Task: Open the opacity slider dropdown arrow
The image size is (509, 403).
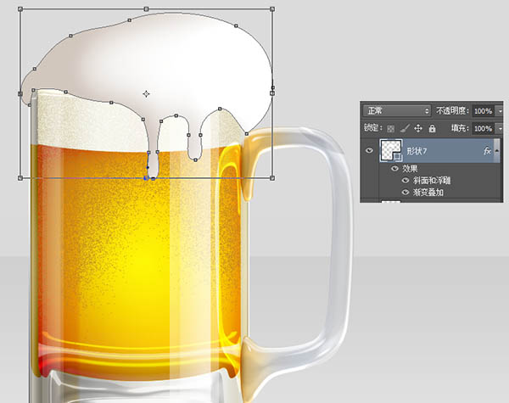Action: (x=500, y=111)
